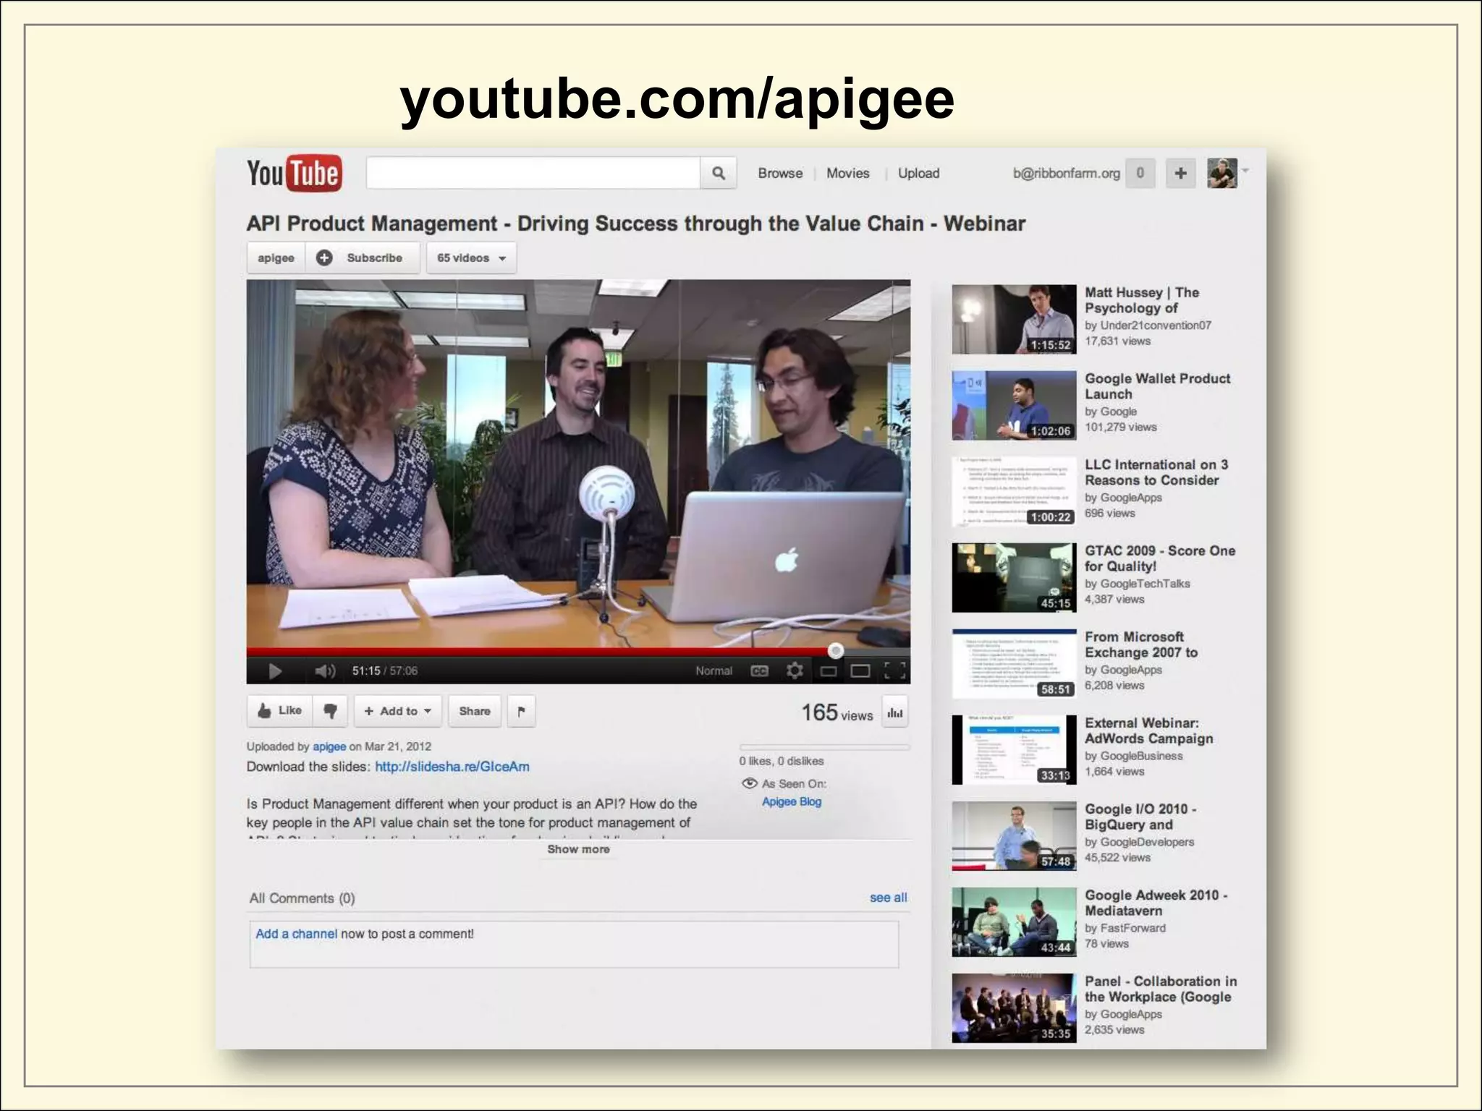Expand the 65 videos dropdown
The image size is (1482, 1111).
471,258
